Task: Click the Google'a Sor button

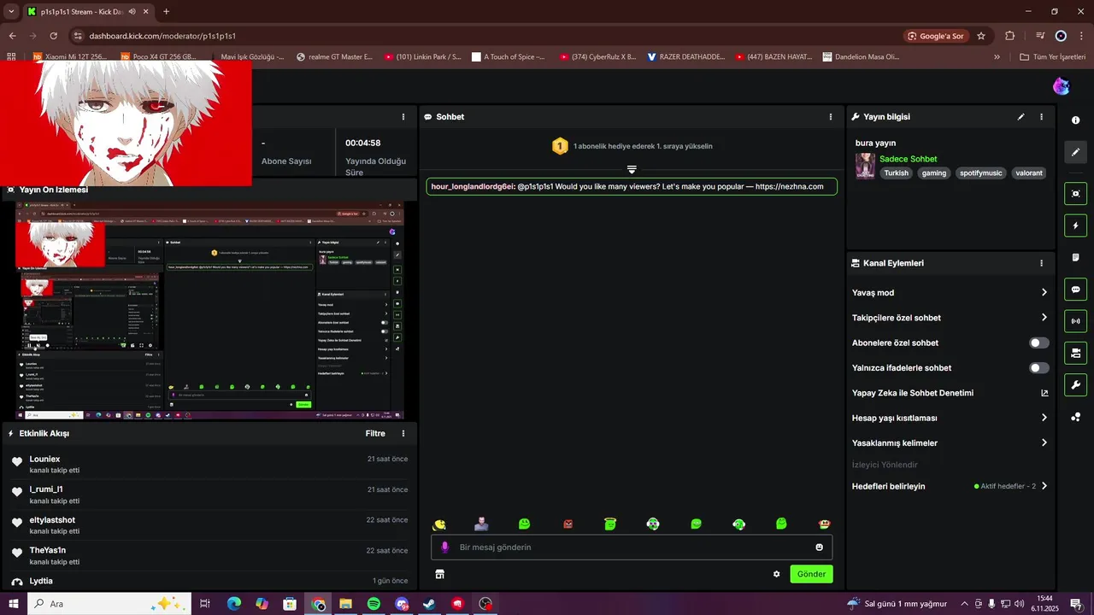Action: coord(936,36)
